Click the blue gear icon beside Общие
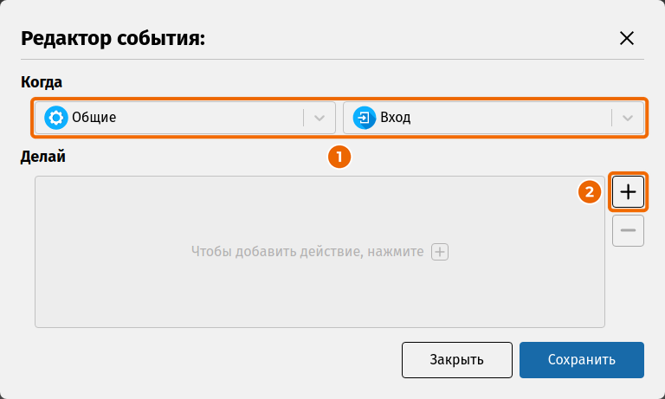This screenshot has height=399, width=665. coord(56,118)
